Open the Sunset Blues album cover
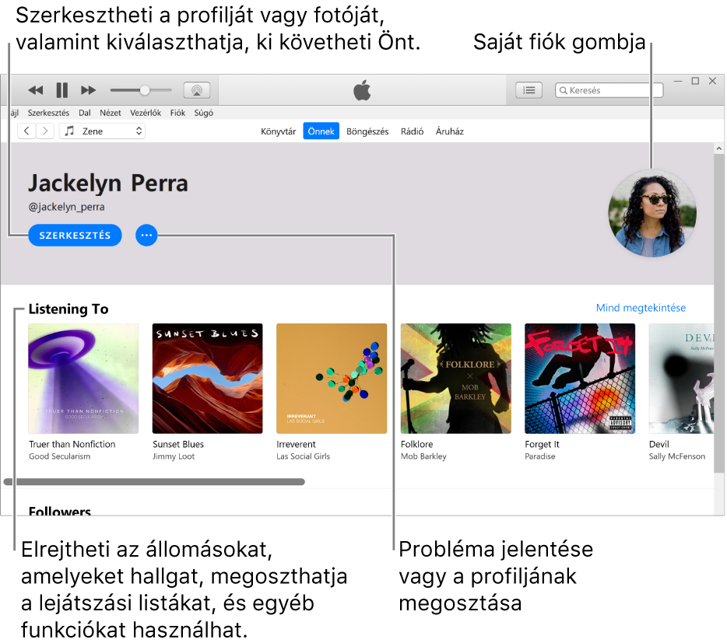This screenshot has width=727, height=643. tap(207, 379)
